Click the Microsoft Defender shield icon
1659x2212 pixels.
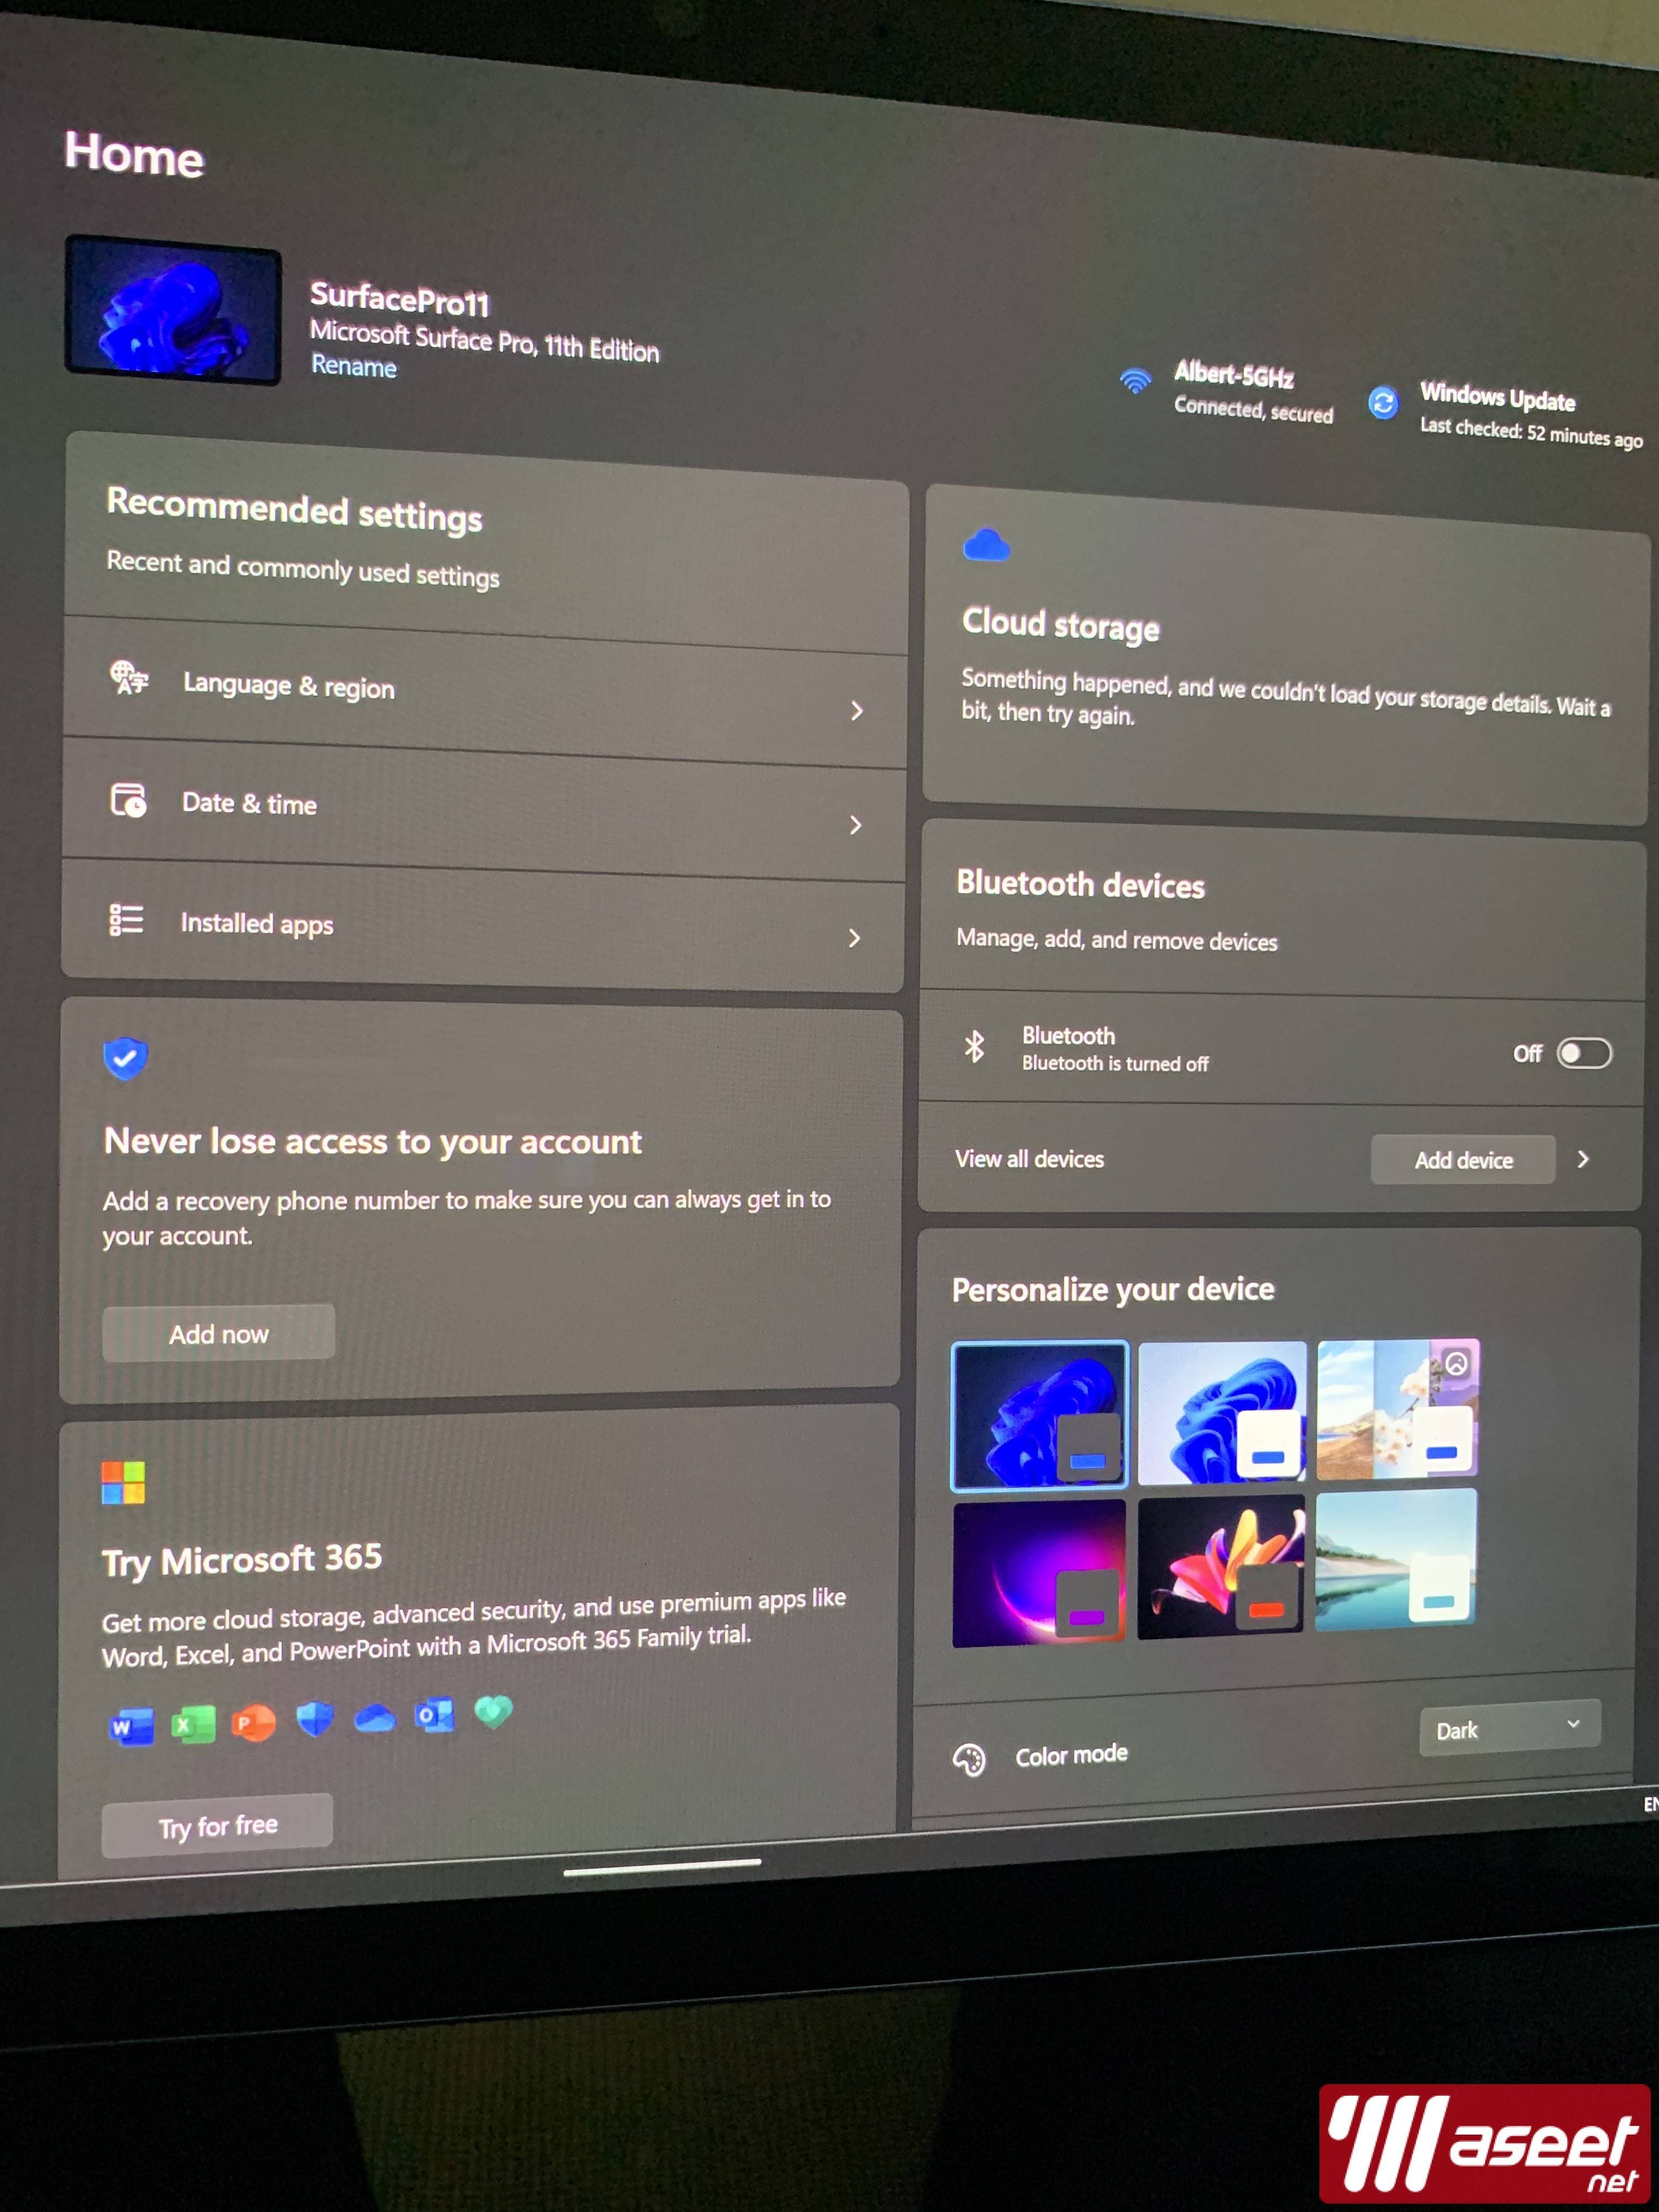pyautogui.click(x=315, y=1719)
